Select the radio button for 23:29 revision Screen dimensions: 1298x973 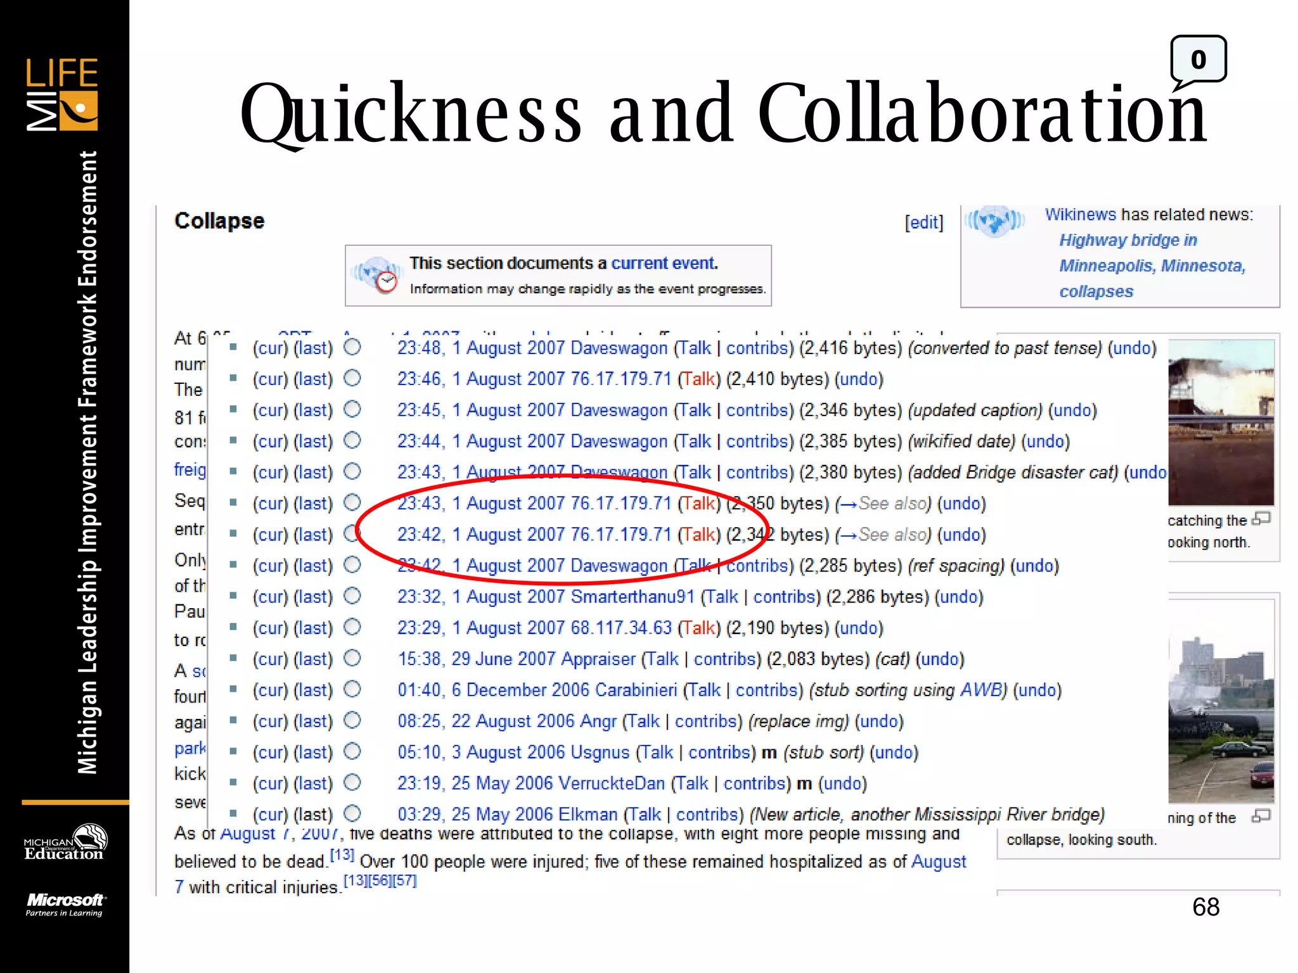point(352,627)
